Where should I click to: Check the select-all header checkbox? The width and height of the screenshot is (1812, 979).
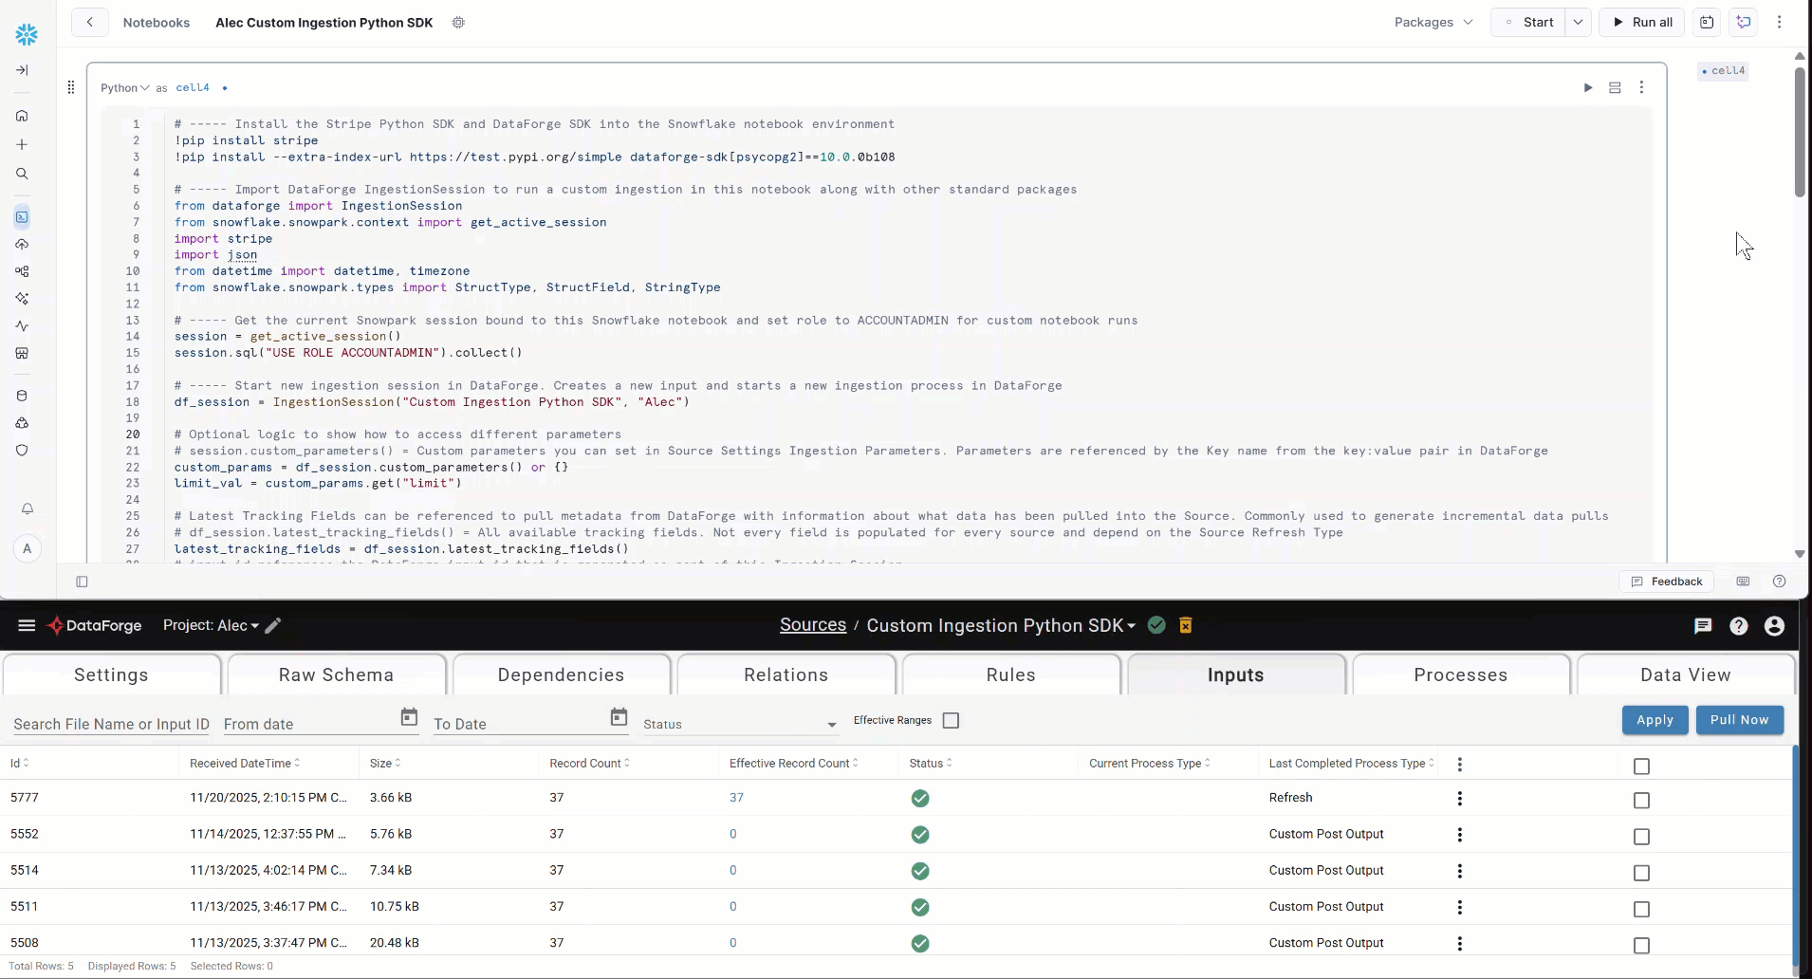tap(1642, 767)
